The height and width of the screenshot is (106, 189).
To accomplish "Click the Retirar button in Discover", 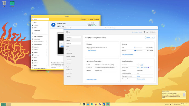I will click(90, 19).
